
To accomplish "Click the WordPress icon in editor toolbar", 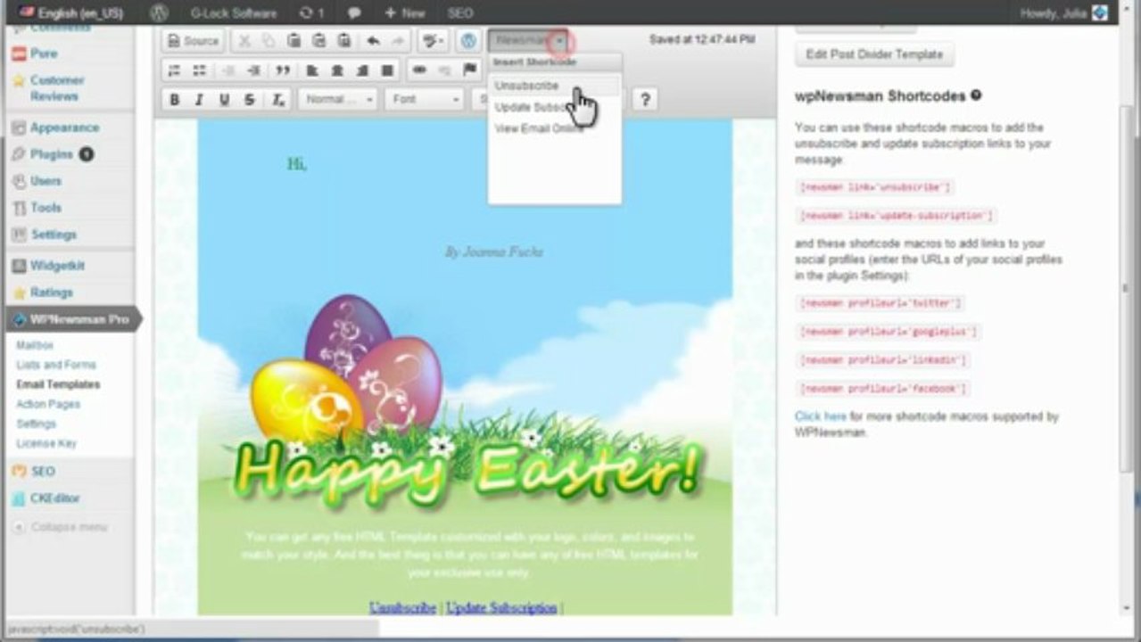I will [x=468, y=41].
